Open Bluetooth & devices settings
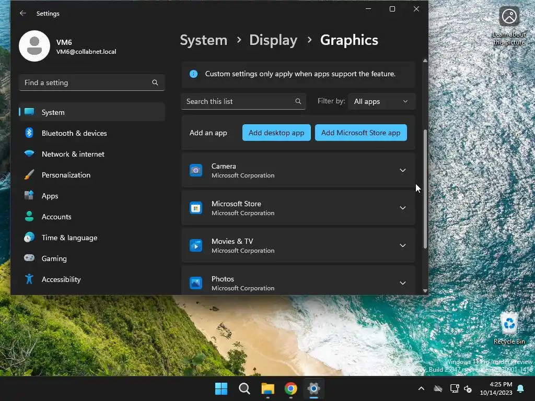This screenshot has width=535, height=401. click(x=92, y=133)
